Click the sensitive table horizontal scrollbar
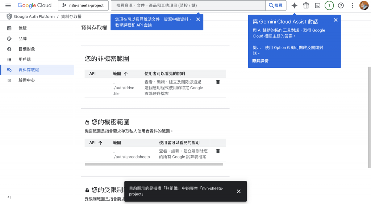The image size is (371, 204). point(154,164)
